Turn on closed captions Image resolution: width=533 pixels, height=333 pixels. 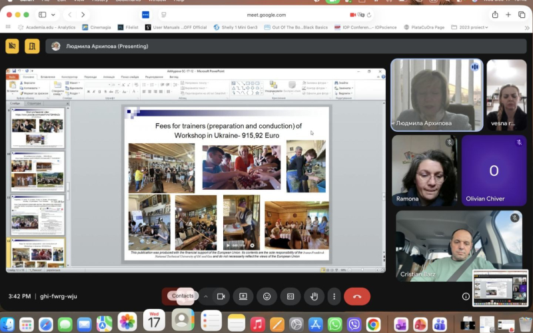point(290,296)
